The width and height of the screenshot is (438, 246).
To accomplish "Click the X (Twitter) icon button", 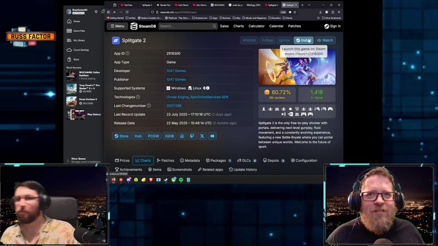I will click(202, 136).
